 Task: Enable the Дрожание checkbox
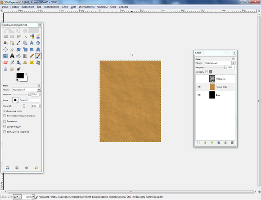pyautogui.click(x=4, y=121)
